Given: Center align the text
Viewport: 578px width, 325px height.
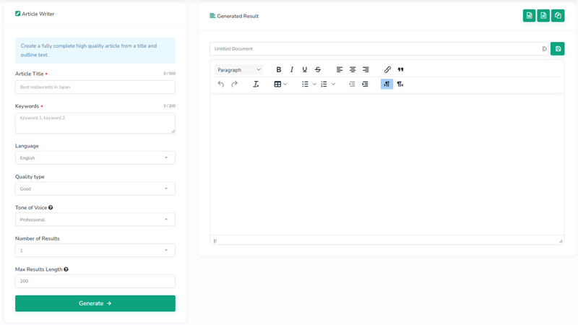Looking at the screenshot, I should [x=353, y=69].
